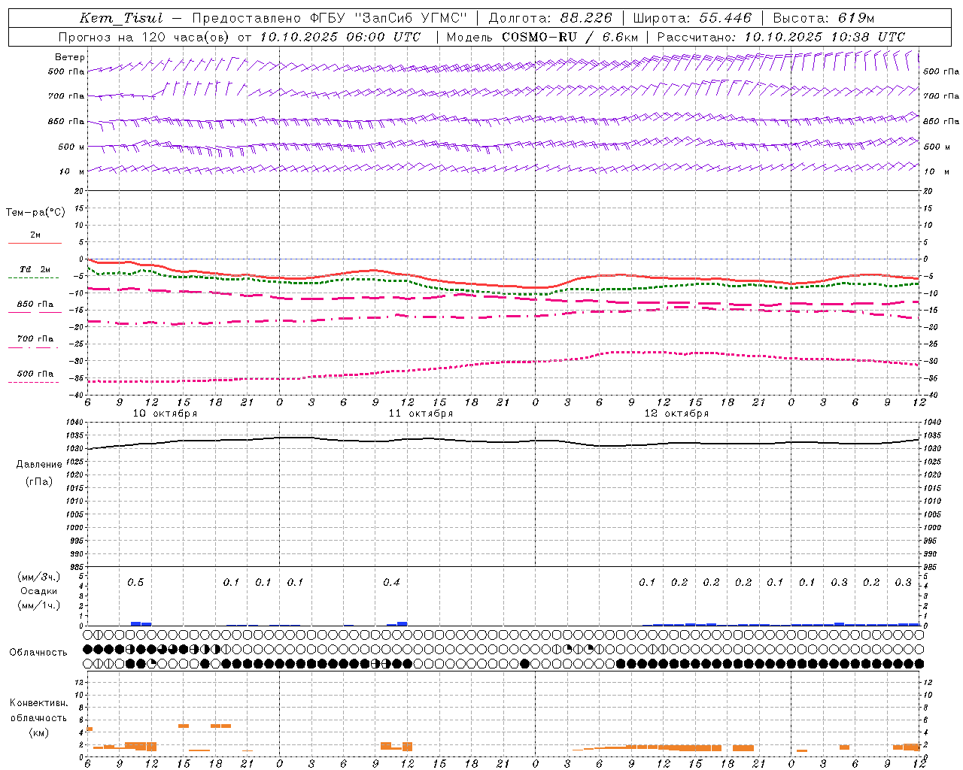963x770 pixels.
Task: Click the '0.4' precipitation value
Action: 391,583
